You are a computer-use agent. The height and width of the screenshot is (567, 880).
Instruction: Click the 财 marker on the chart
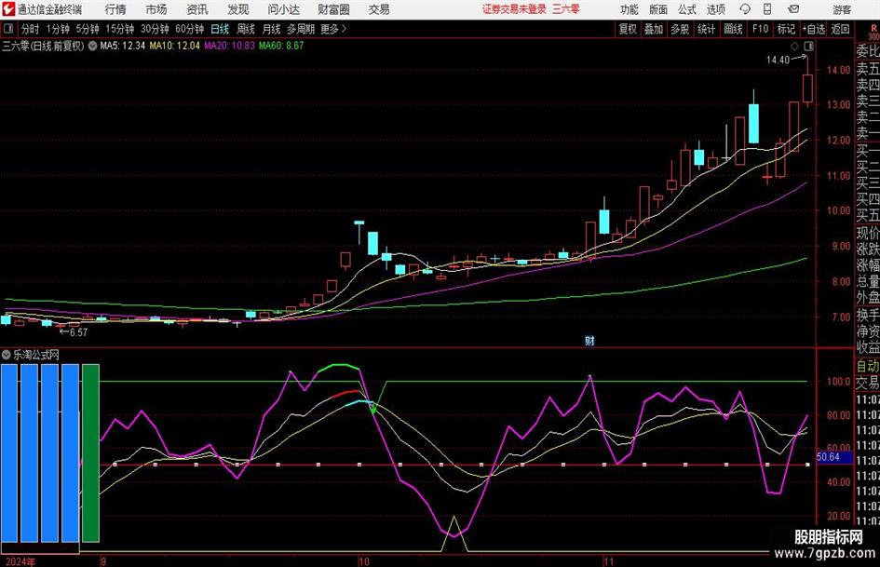tap(589, 340)
